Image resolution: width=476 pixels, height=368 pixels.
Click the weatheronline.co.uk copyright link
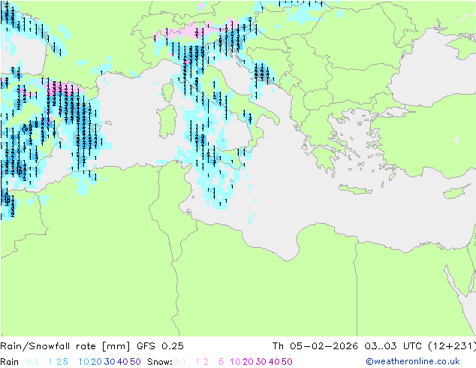(x=412, y=361)
